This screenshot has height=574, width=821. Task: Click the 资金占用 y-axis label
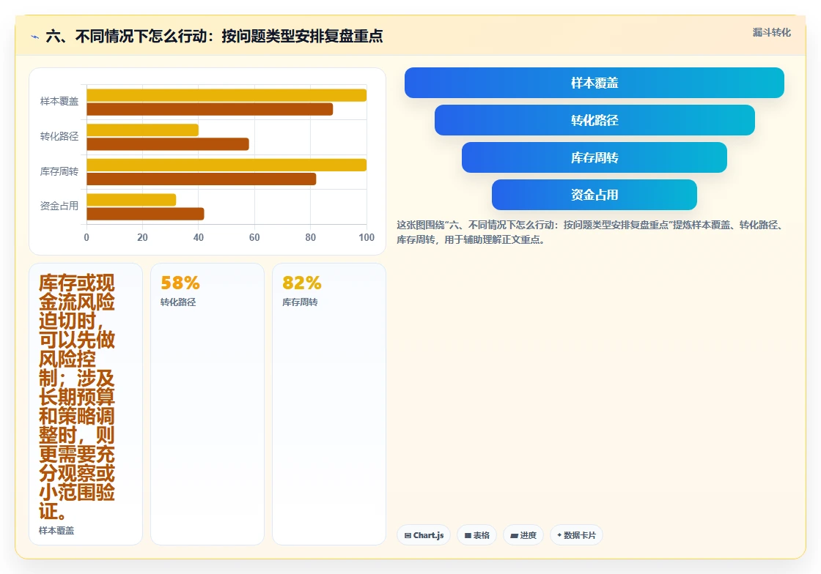[x=59, y=206]
